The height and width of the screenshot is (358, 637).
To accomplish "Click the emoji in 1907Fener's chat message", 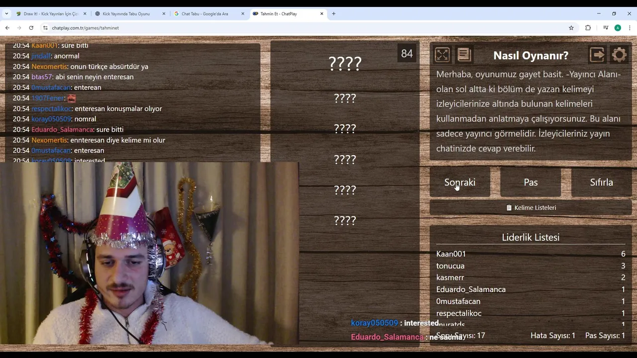I will point(72,98).
